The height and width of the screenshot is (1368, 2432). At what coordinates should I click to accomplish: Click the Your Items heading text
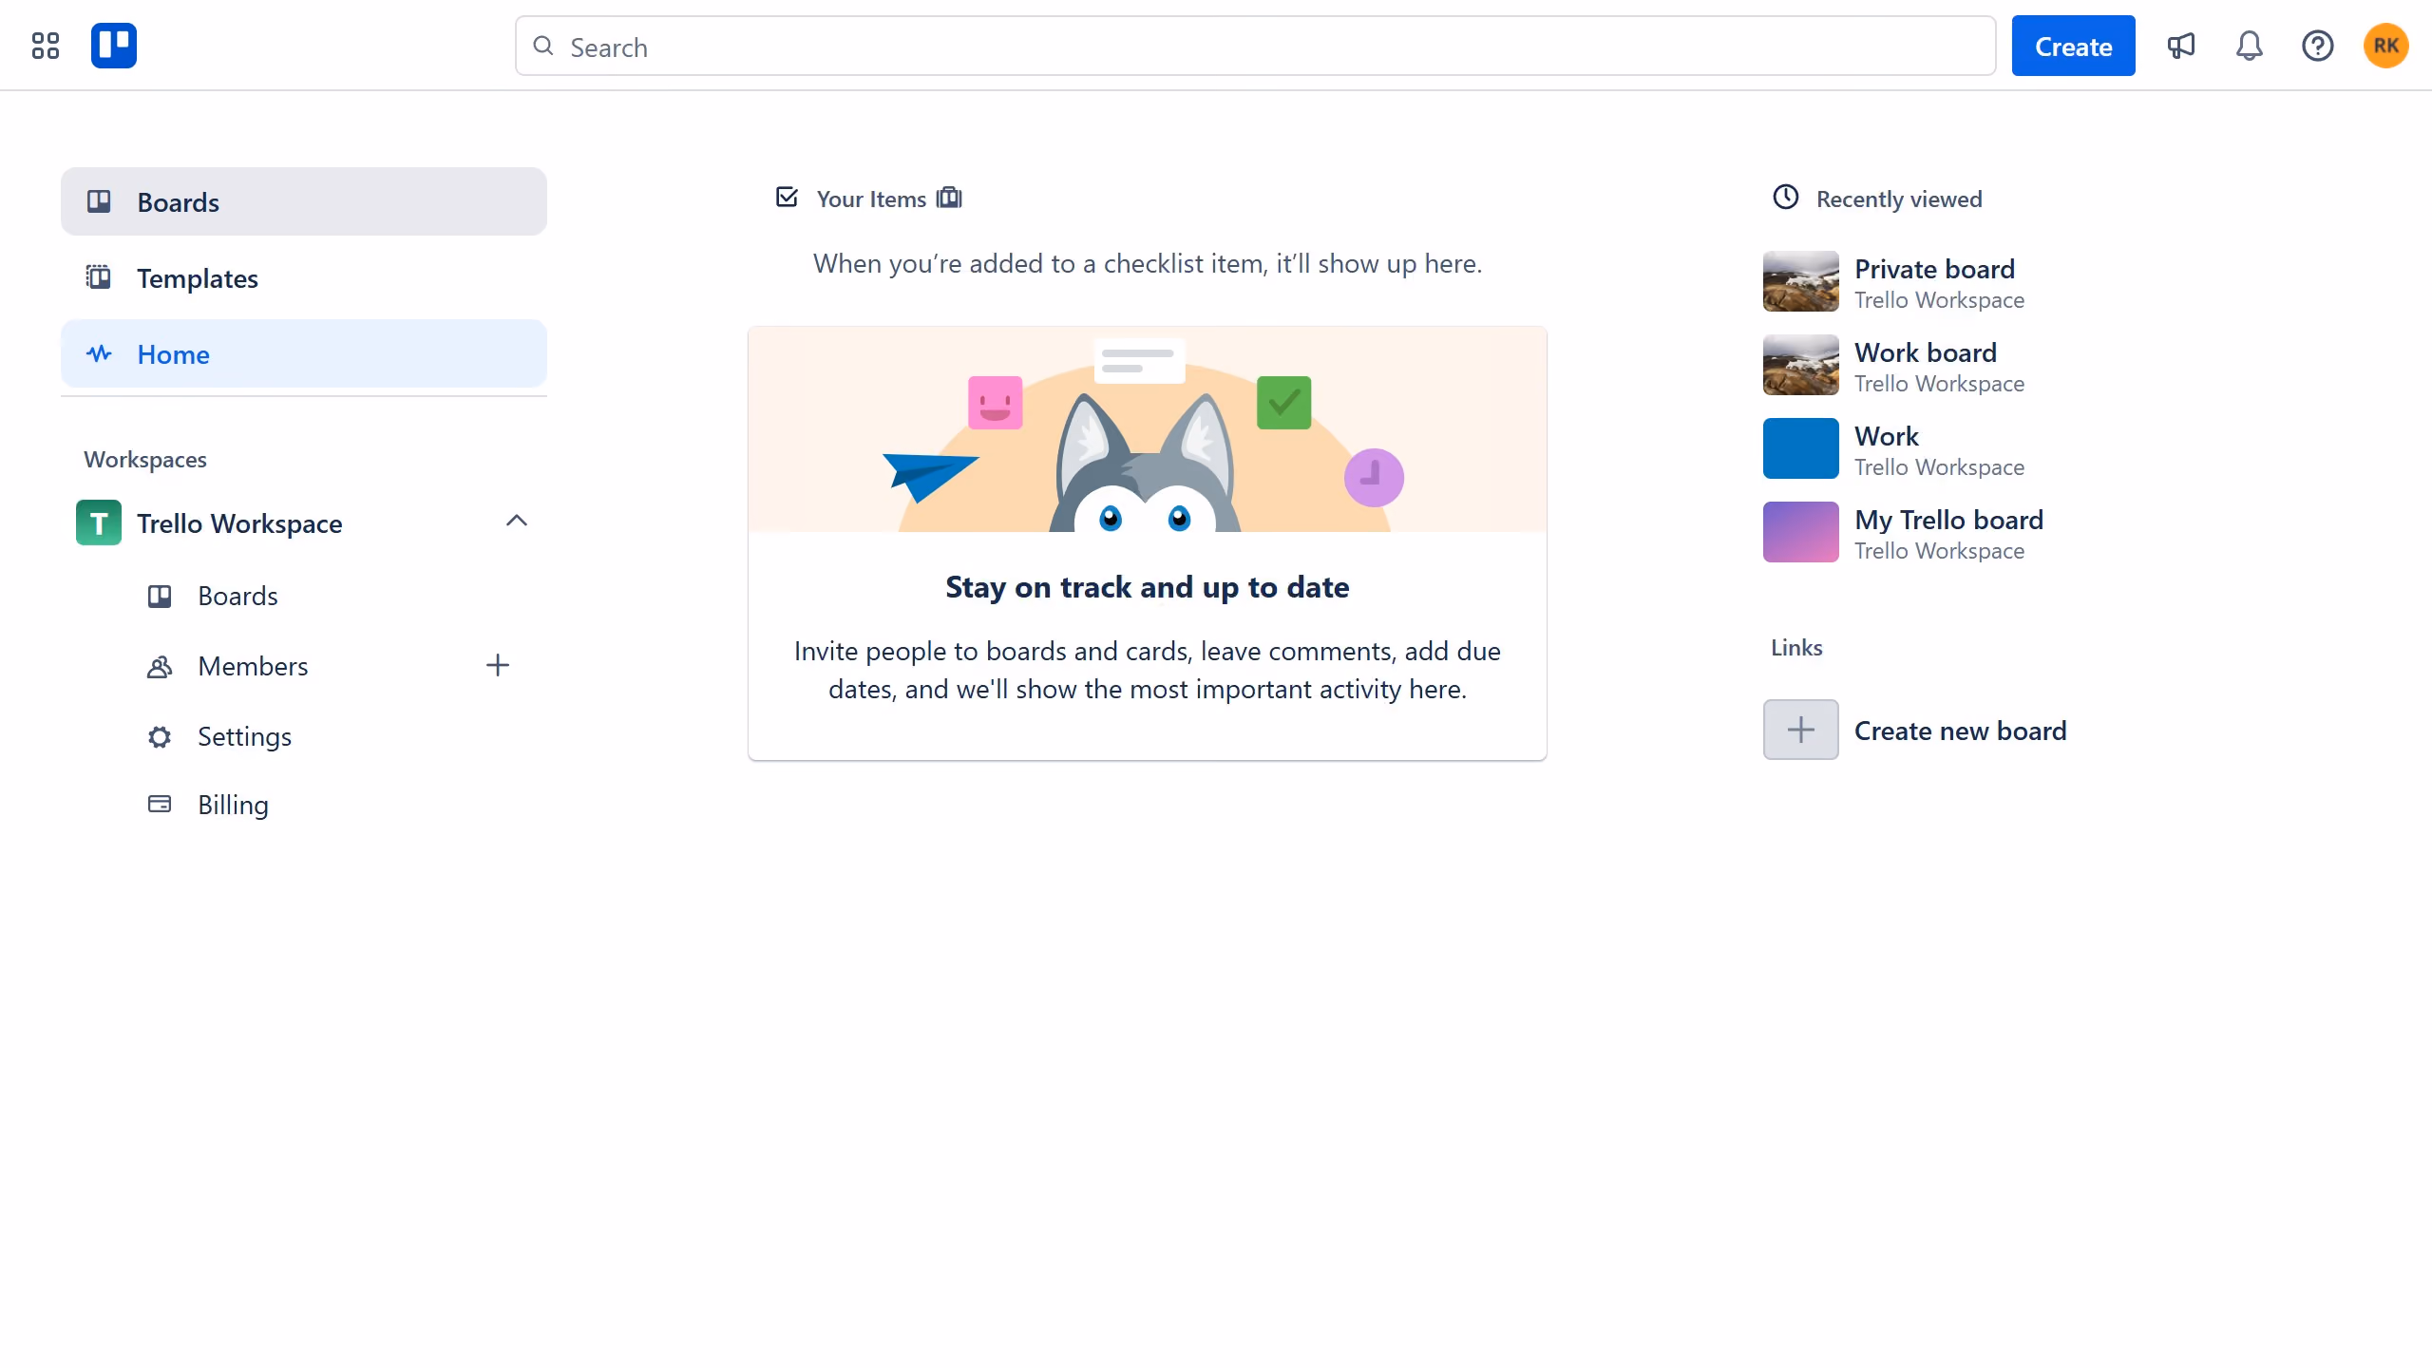click(871, 199)
